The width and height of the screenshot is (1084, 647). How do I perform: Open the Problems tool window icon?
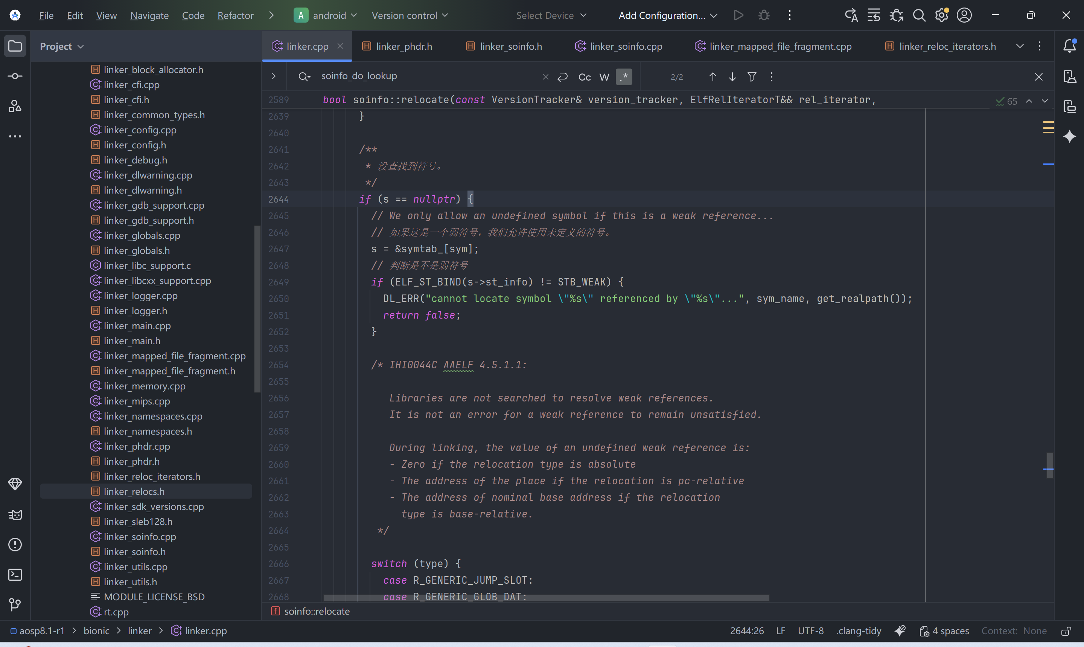pyautogui.click(x=15, y=545)
